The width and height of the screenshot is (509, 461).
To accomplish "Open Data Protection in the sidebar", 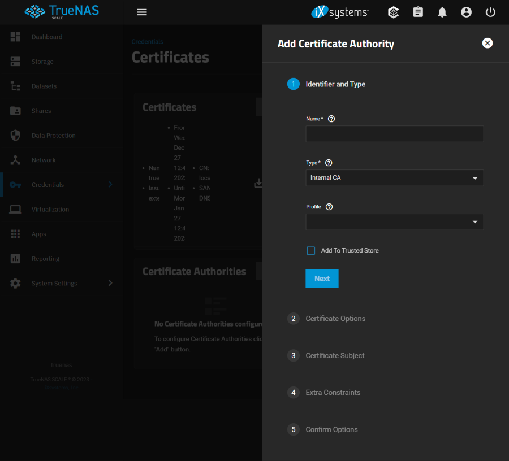I will tap(53, 136).
